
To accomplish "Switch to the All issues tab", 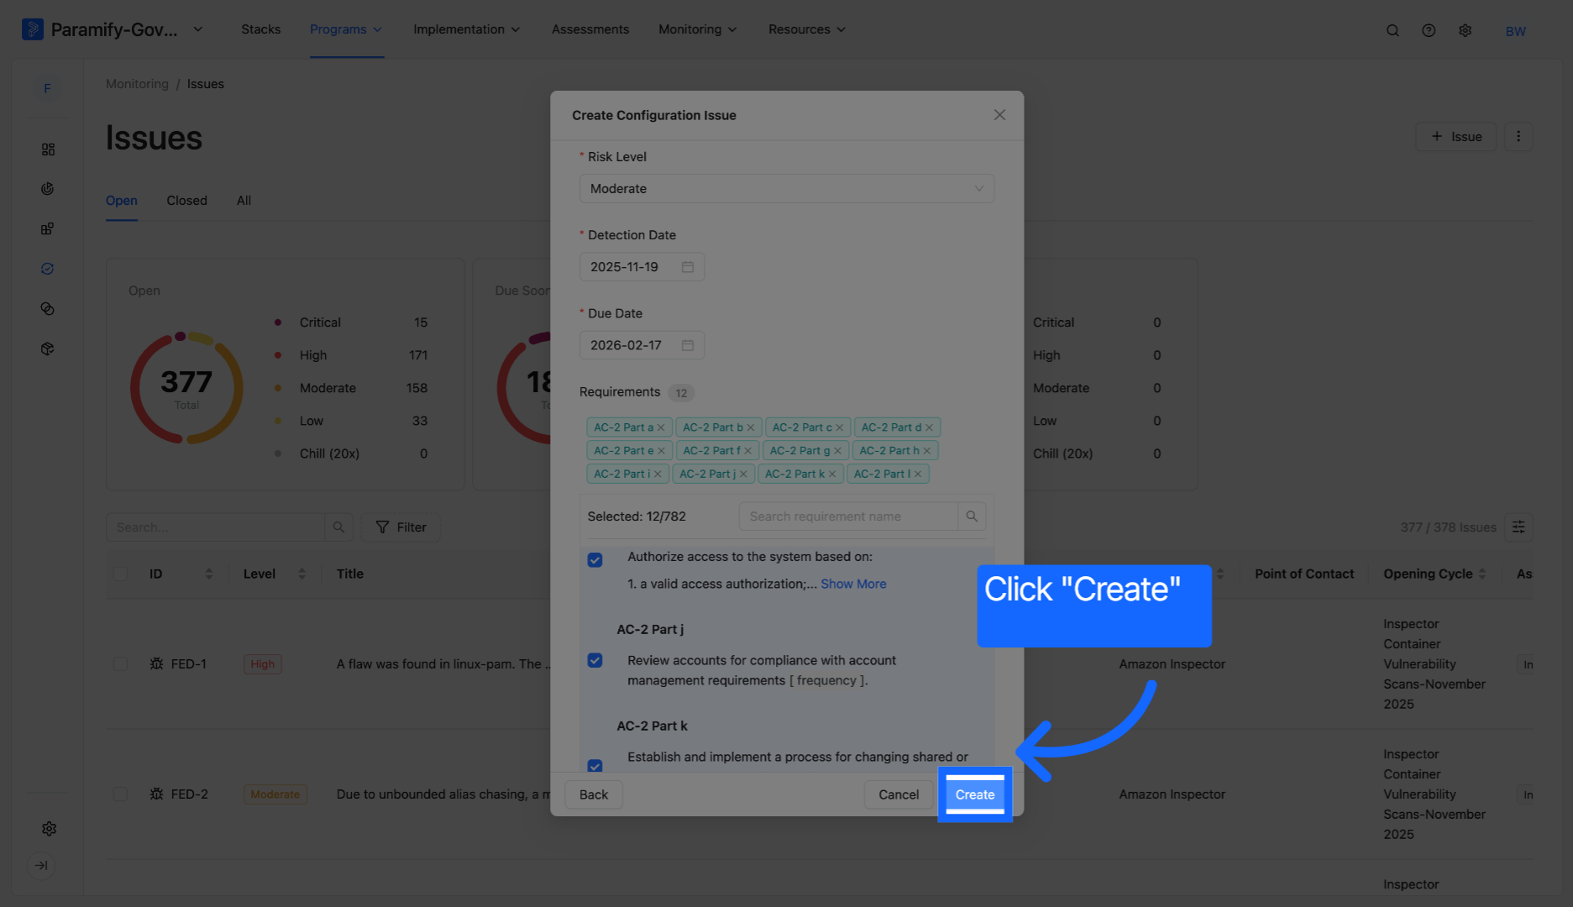I will (x=244, y=201).
